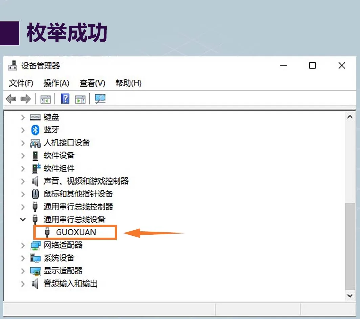Click the Forward arrow toolbar icon

click(x=25, y=99)
